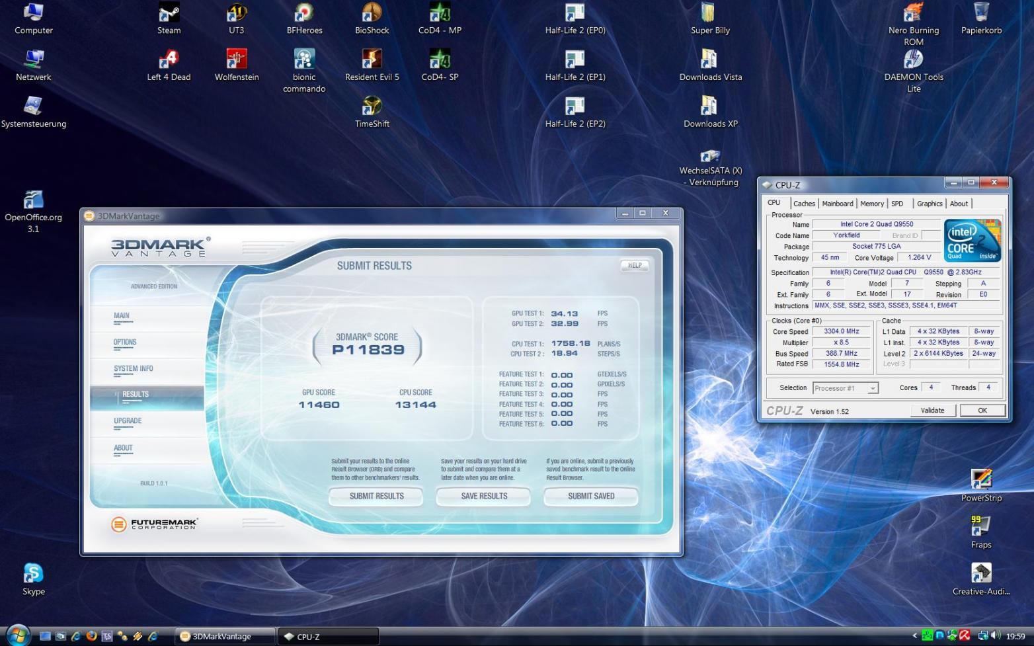This screenshot has width=1034, height=646.
Task: Open Left 4 Dead desktop icon
Action: pos(169,65)
